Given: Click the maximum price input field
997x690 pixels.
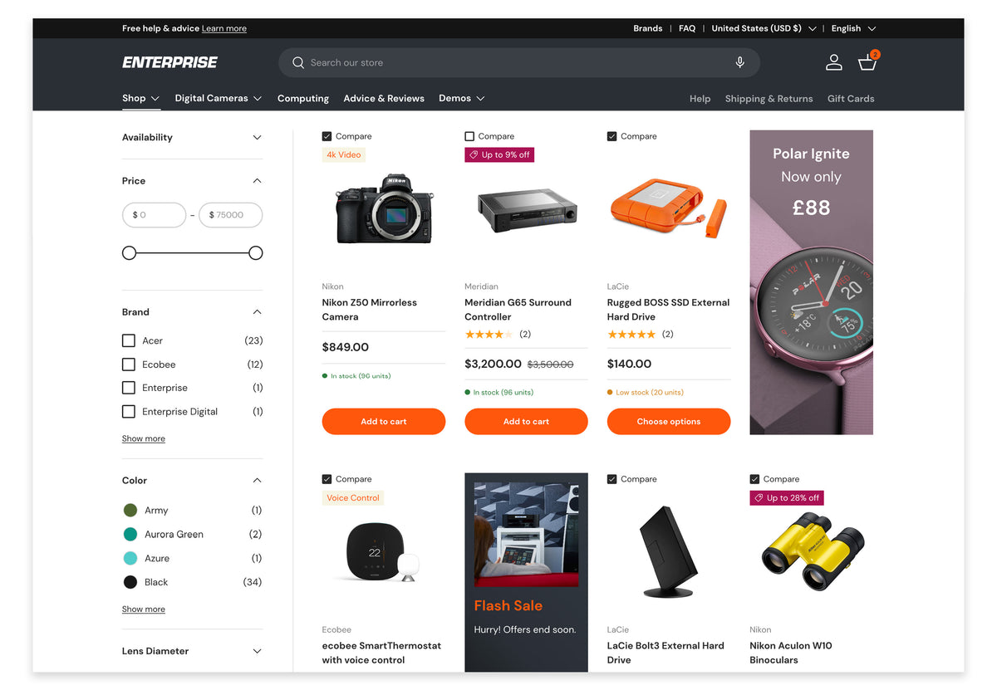Looking at the screenshot, I should pos(231,215).
